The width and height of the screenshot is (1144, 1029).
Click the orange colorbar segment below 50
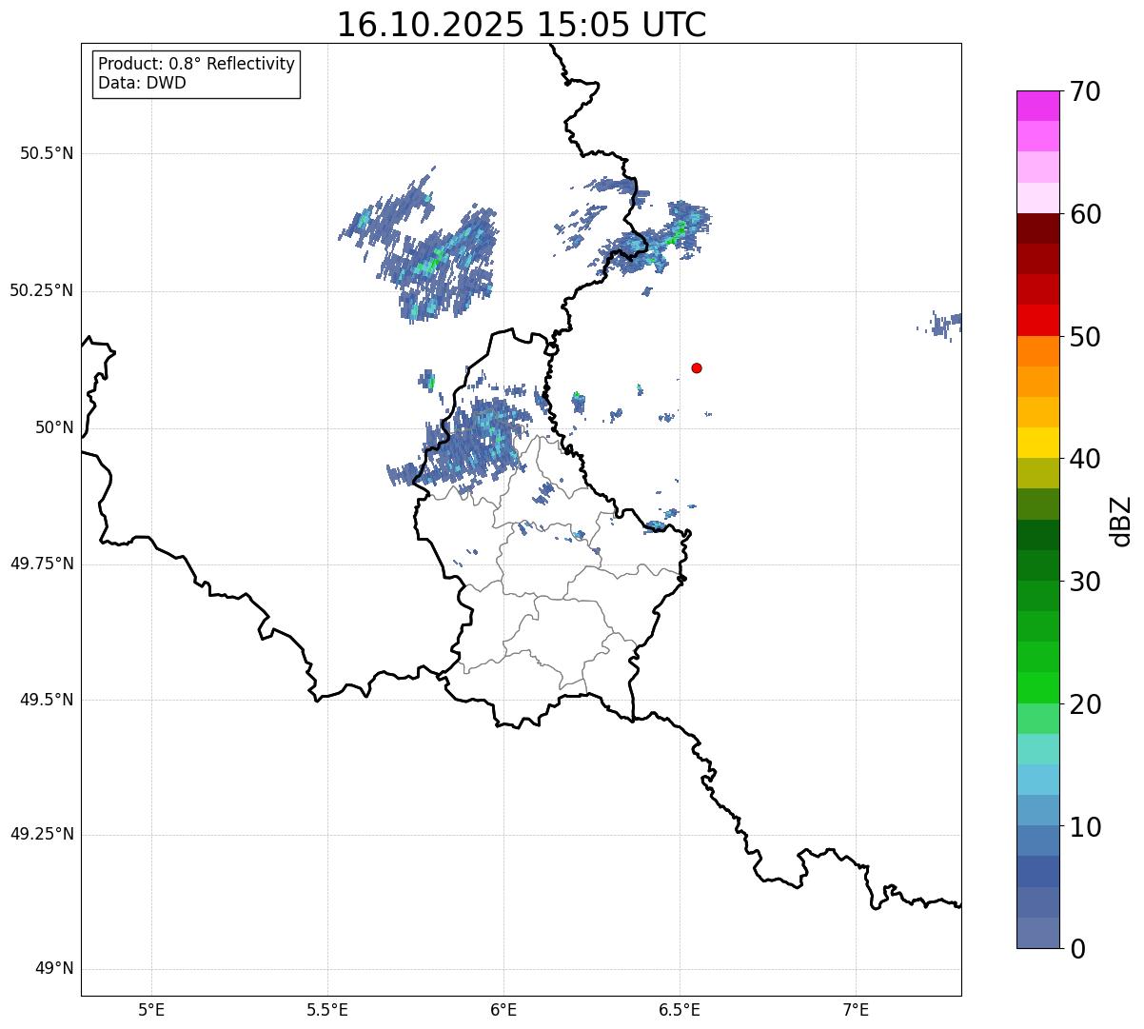[1037, 351]
